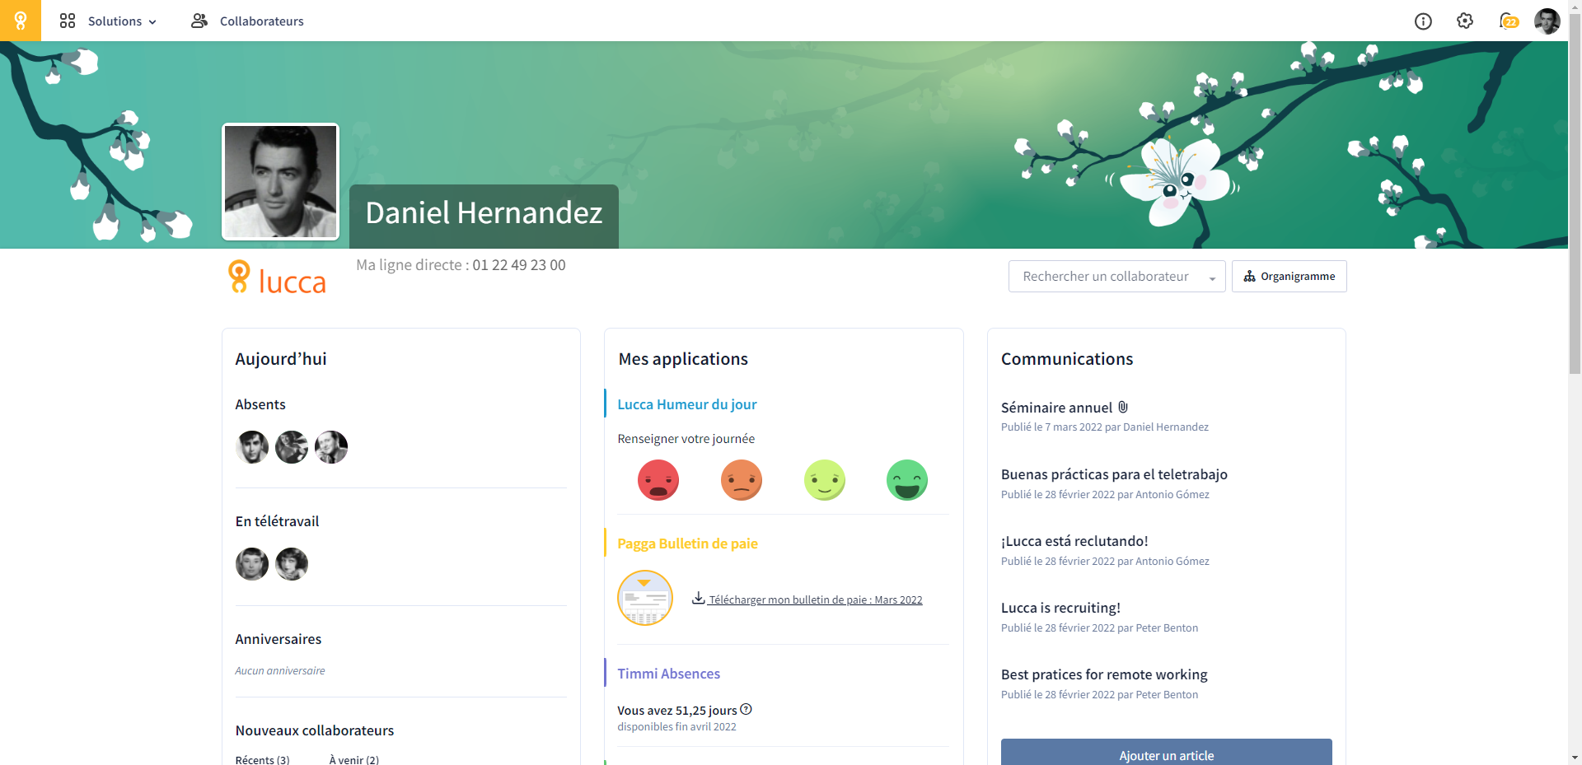This screenshot has width=1582, height=765.
Task: Choose the orange sad mood face
Action: coord(742,480)
